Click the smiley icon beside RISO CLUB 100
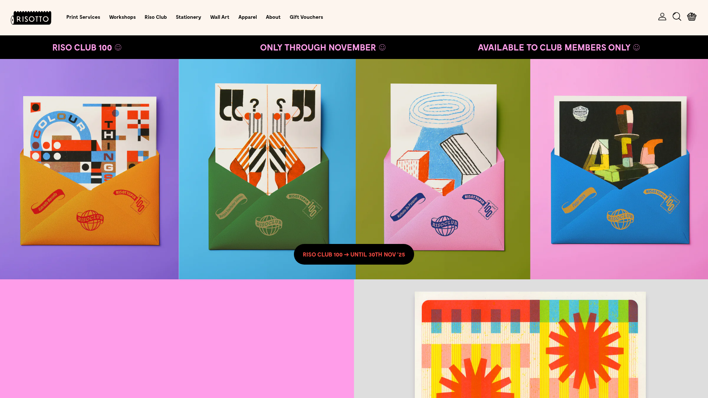Image resolution: width=708 pixels, height=398 pixels. (x=118, y=47)
